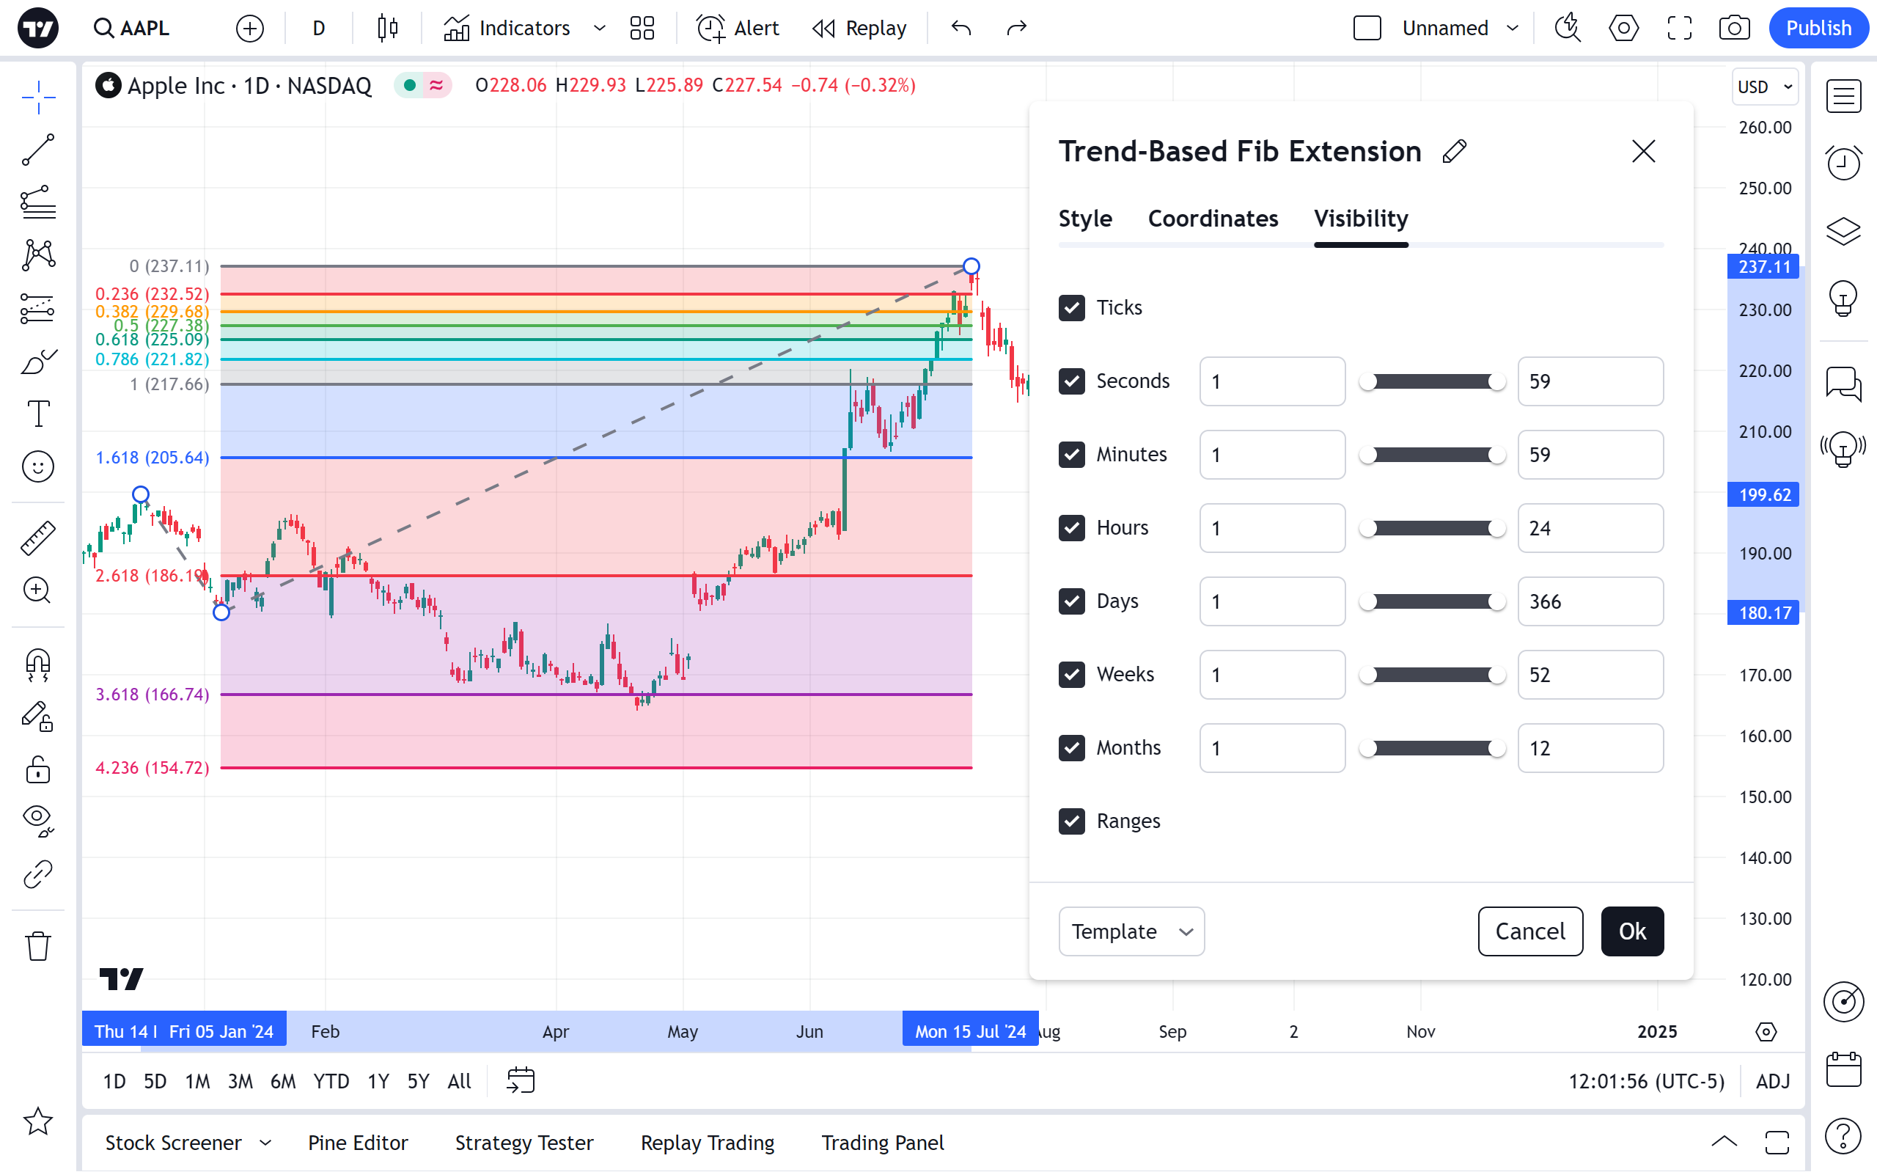
Task: Rename drawing with the pencil icon
Action: tap(1454, 151)
